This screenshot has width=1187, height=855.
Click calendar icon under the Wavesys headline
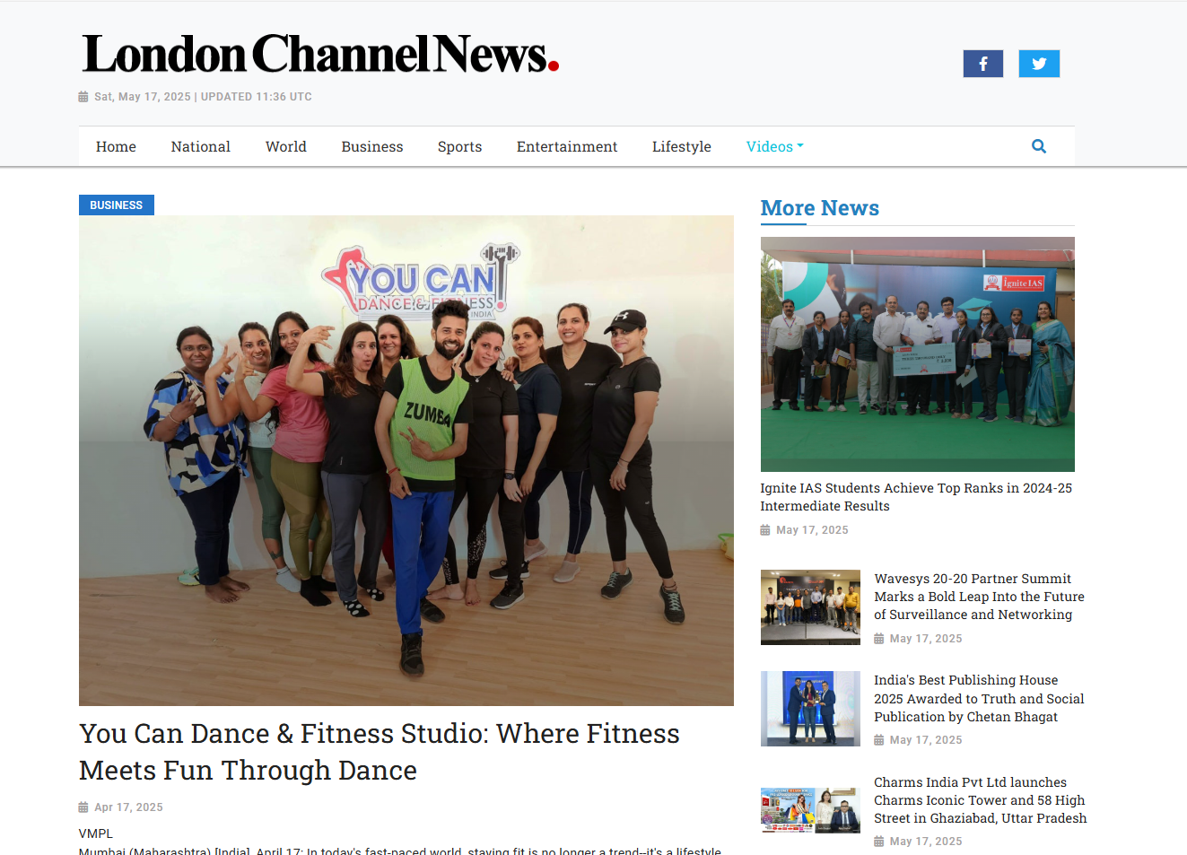pos(879,639)
